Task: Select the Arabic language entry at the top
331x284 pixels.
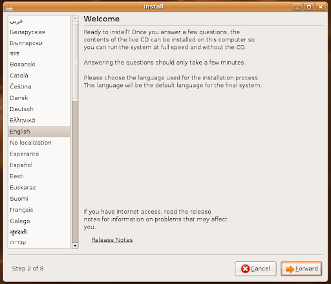Action: tap(39, 21)
